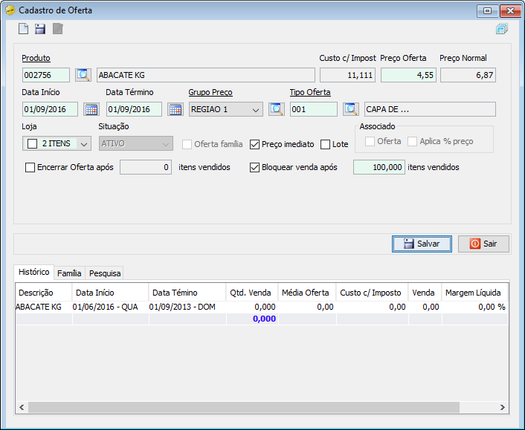The image size is (525, 430).
Task: Open product search lookup next to 002756
Action: tap(83, 75)
